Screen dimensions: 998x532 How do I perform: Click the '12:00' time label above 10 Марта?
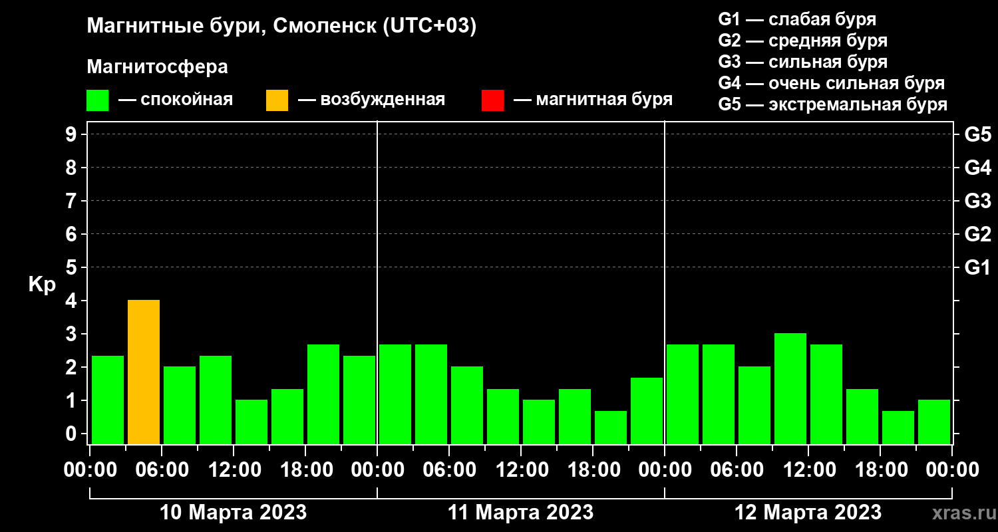coord(234,470)
